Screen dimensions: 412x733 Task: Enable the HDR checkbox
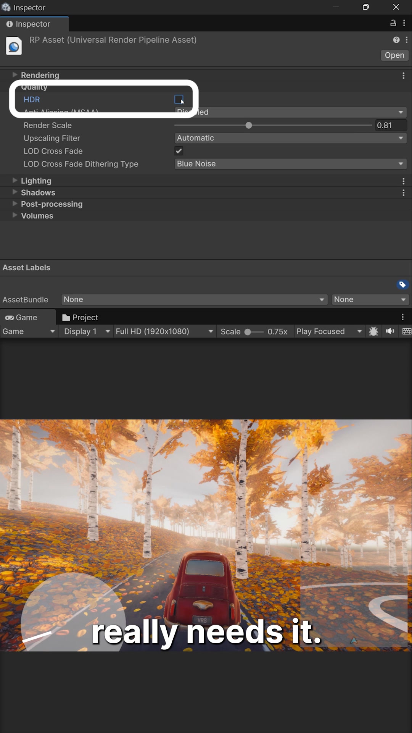[x=179, y=100]
